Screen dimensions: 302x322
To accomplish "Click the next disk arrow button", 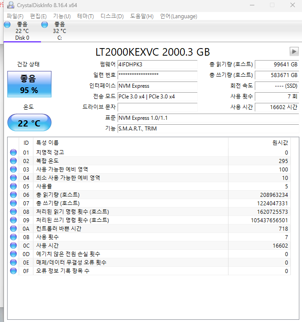I will 294,51.
